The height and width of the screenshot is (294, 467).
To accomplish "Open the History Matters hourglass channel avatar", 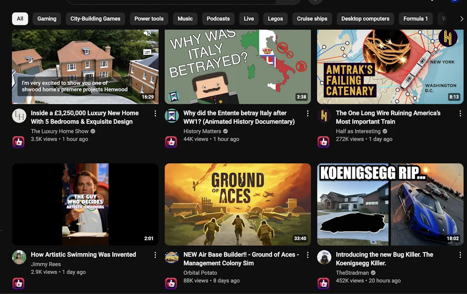I will [x=172, y=116].
